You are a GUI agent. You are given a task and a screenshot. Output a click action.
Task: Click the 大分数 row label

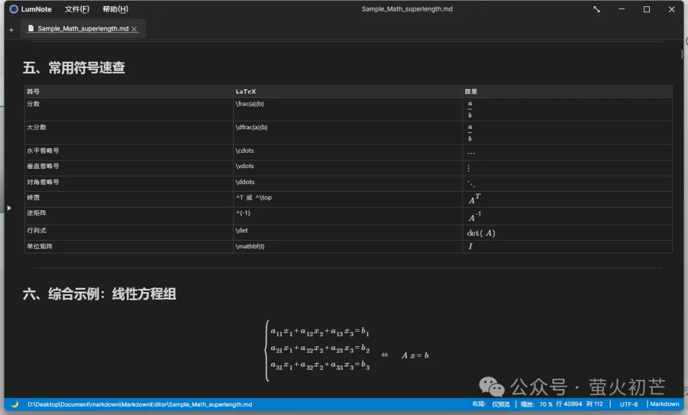point(36,127)
